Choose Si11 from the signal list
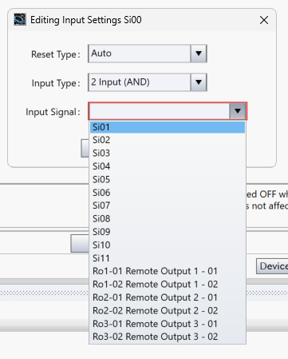This screenshot has width=288, height=359. tap(168, 258)
